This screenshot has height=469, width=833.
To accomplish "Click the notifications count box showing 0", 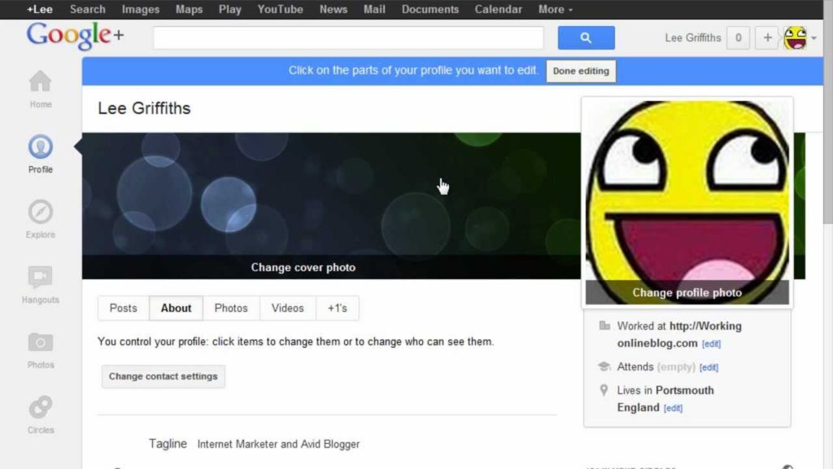I will [x=738, y=37].
